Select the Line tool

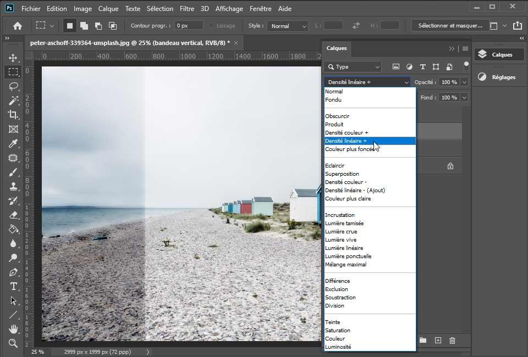13,315
